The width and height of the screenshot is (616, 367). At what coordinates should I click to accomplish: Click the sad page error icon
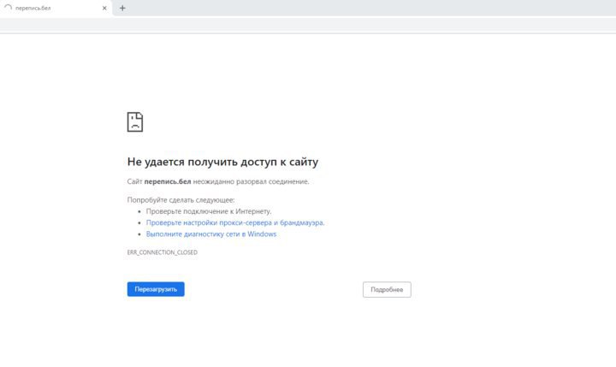tap(135, 121)
